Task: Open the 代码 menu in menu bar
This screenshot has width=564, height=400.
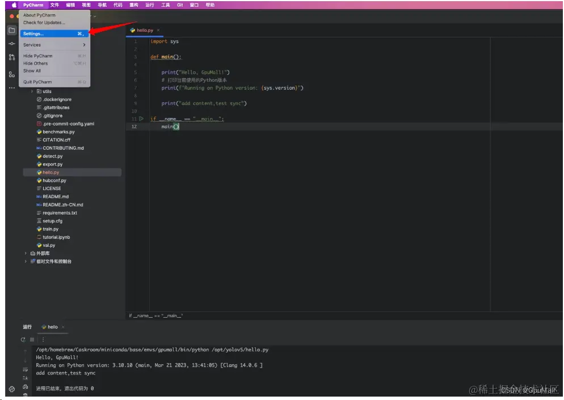Action: (118, 5)
